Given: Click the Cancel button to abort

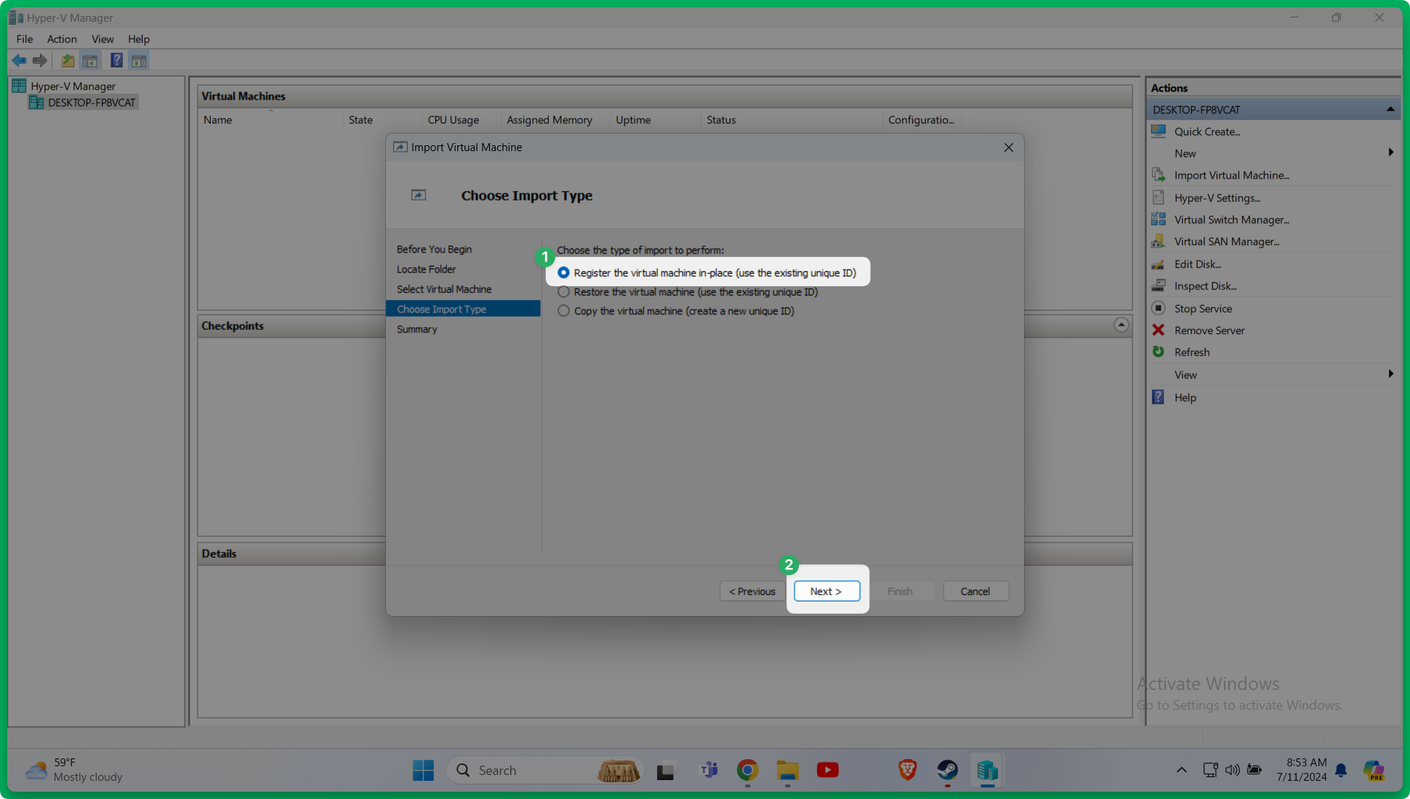Looking at the screenshot, I should pyautogui.click(x=974, y=591).
